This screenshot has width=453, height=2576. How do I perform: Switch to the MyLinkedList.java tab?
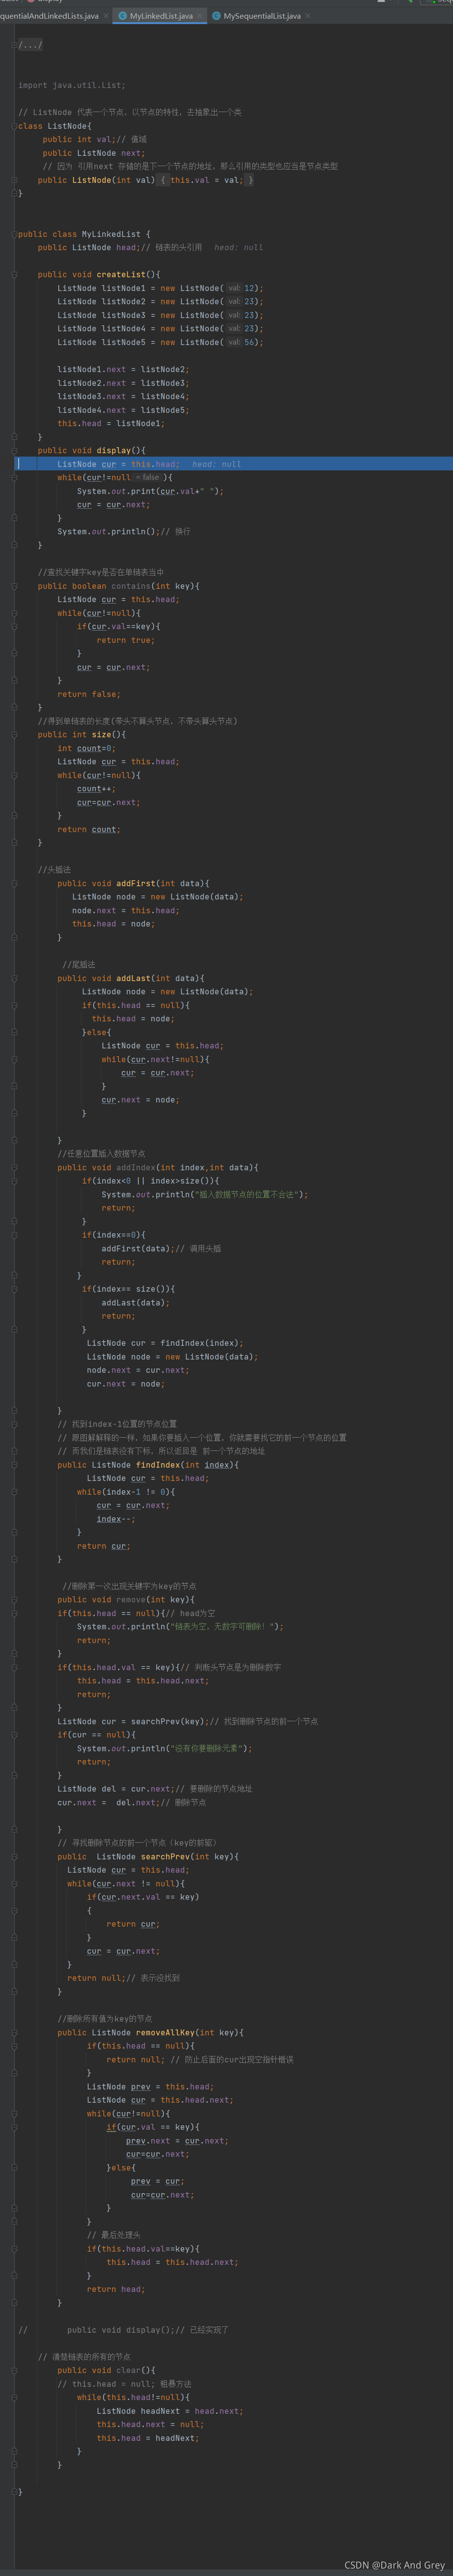pos(160,16)
